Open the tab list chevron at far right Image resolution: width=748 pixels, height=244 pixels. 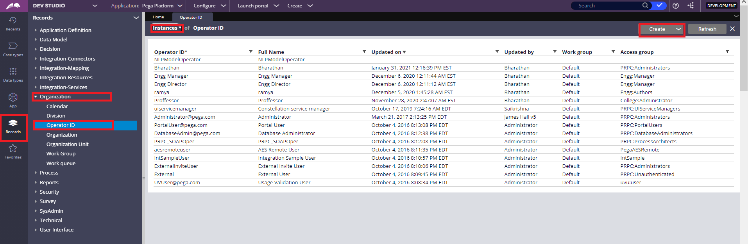pyautogui.click(x=736, y=16)
